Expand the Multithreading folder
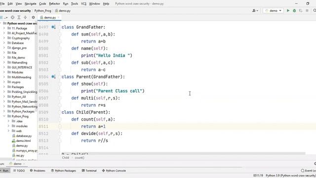The image size is (316, 178). click(4, 77)
